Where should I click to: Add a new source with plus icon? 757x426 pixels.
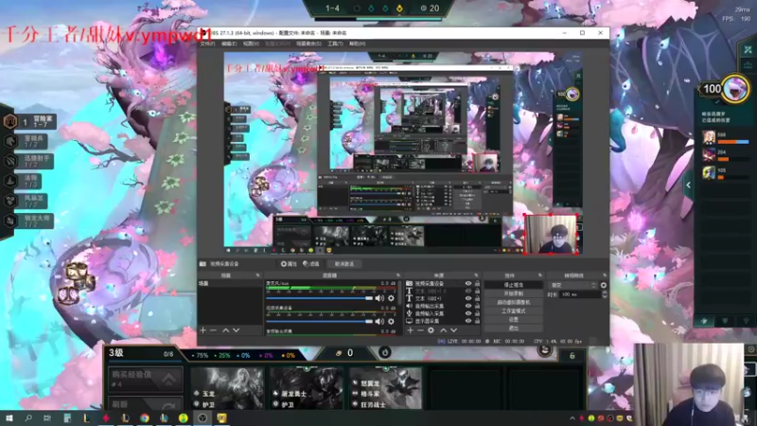click(x=410, y=330)
